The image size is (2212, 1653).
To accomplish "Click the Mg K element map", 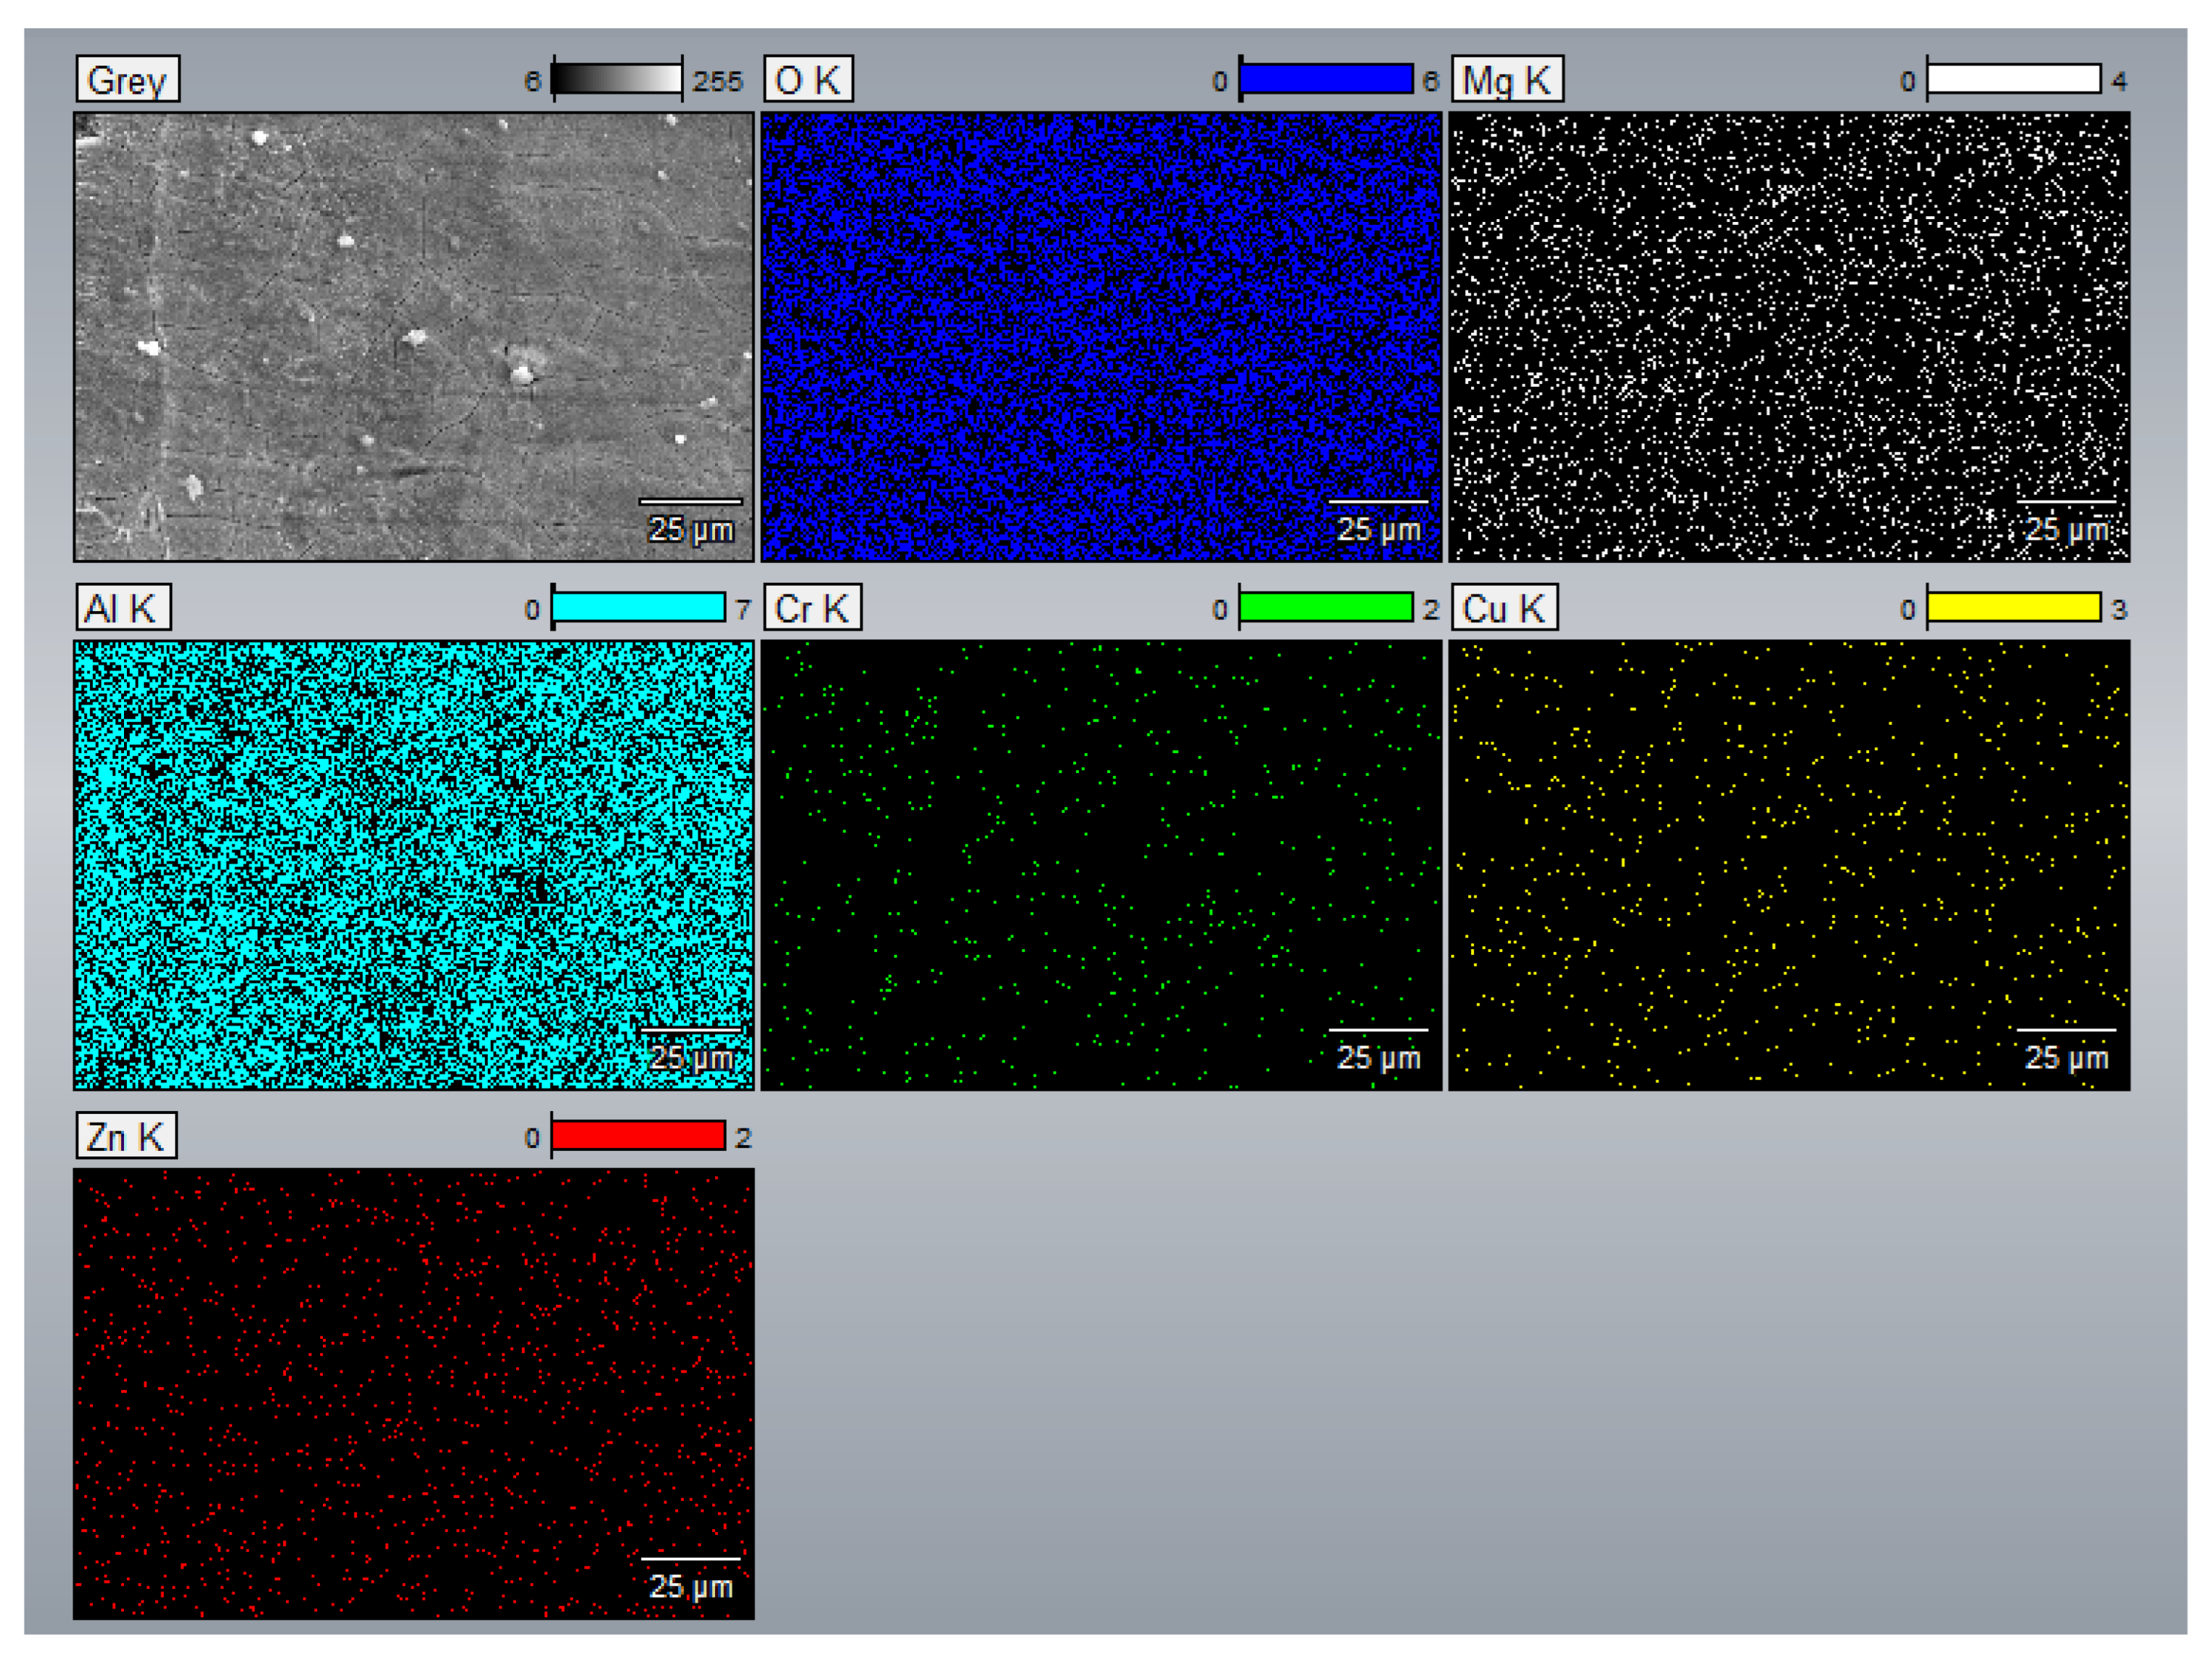I will pos(1789,336).
